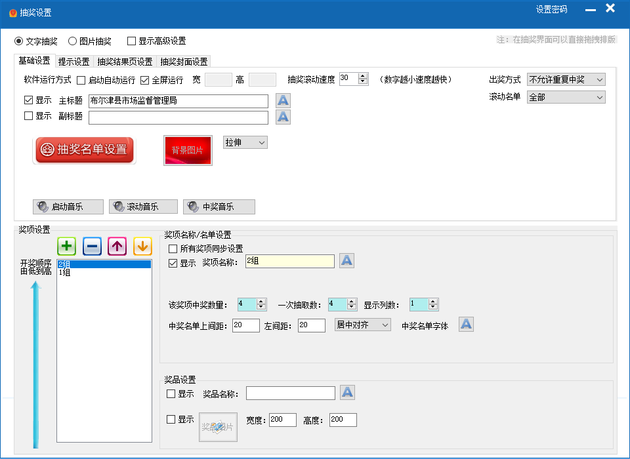630x459 pixels.
Task: Click the 启动音乐 button
Action: [x=68, y=207]
